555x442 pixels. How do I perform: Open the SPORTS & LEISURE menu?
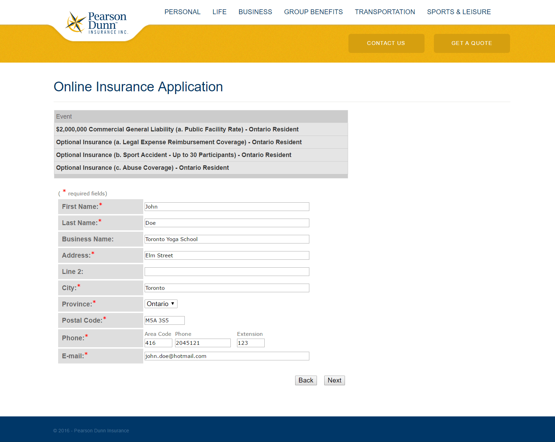click(x=459, y=12)
